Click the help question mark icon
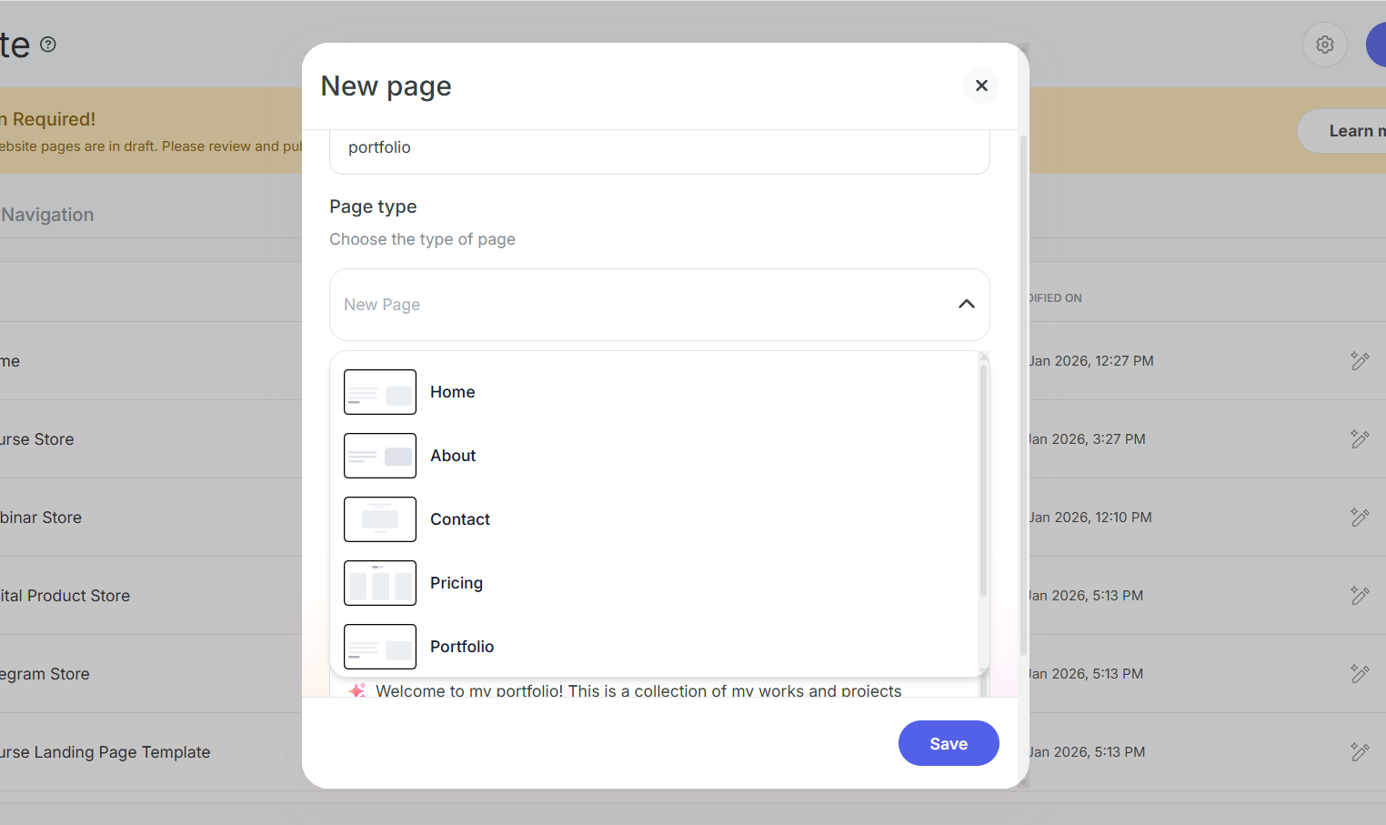This screenshot has width=1386, height=825. tap(48, 45)
